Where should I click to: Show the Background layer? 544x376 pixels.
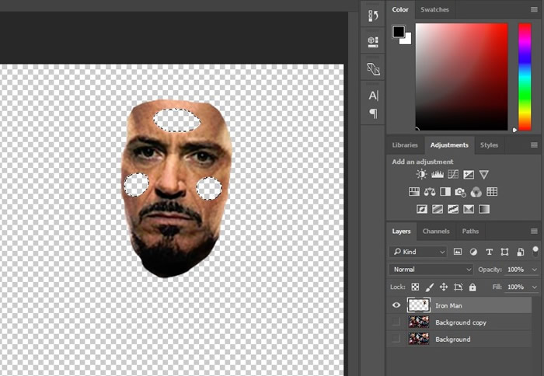(x=396, y=339)
